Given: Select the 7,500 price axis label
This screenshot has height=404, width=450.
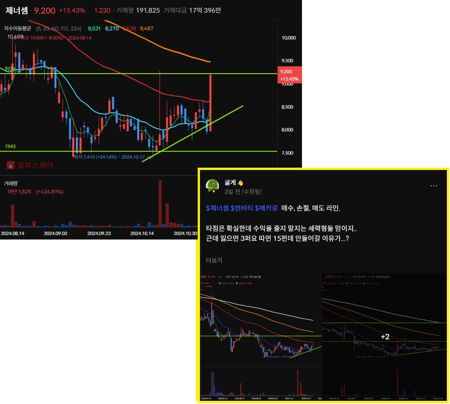Looking at the screenshot, I should [x=287, y=153].
